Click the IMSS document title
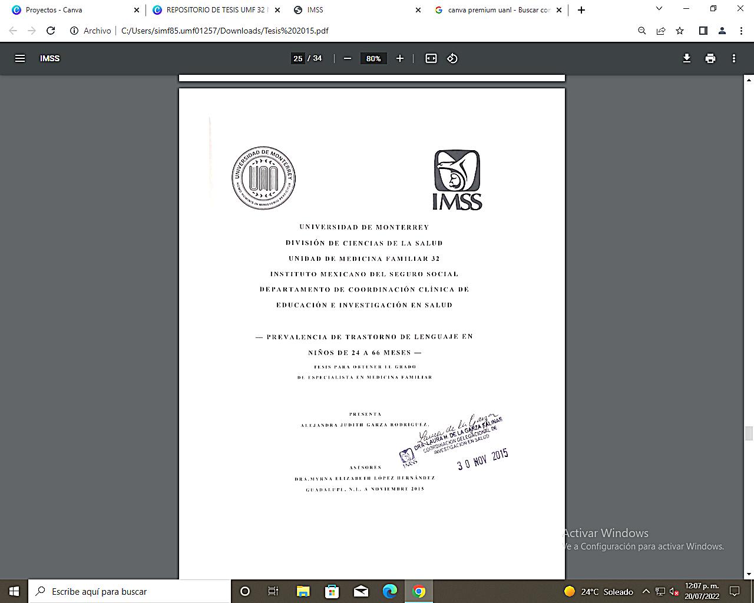 pos(50,58)
